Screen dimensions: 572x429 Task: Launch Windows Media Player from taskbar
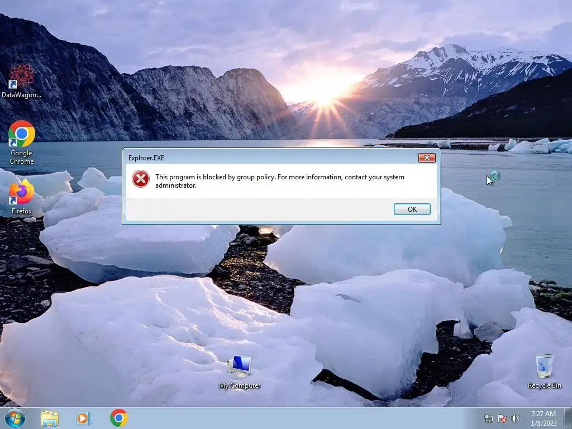click(84, 418)
